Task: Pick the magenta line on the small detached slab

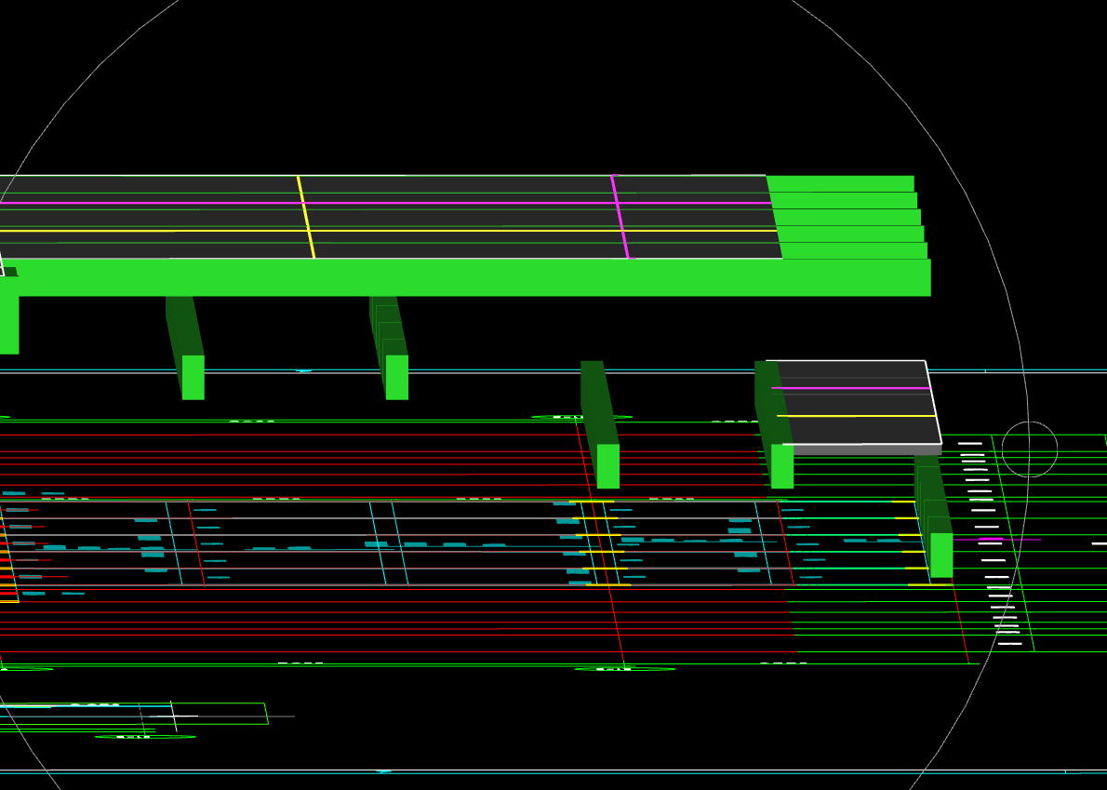Action: coord(851,388)
